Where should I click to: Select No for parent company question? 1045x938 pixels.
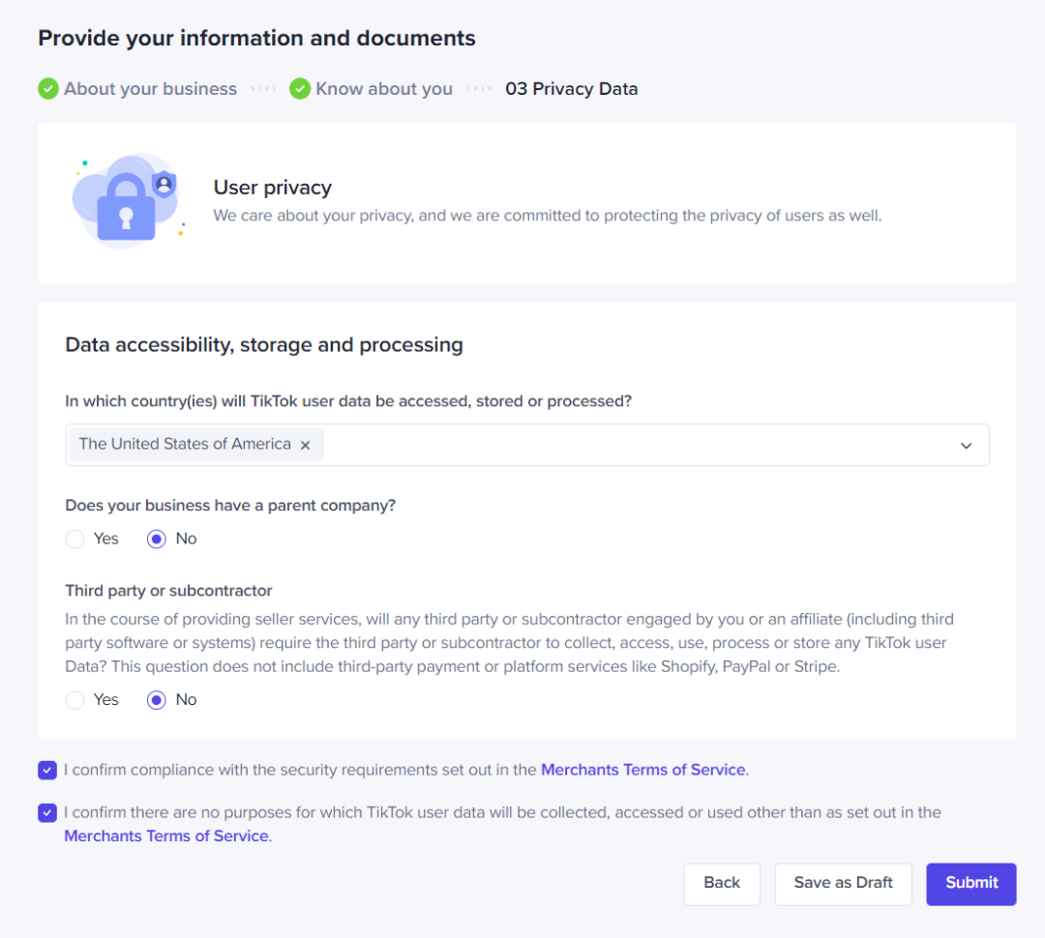tap(157, 540)
